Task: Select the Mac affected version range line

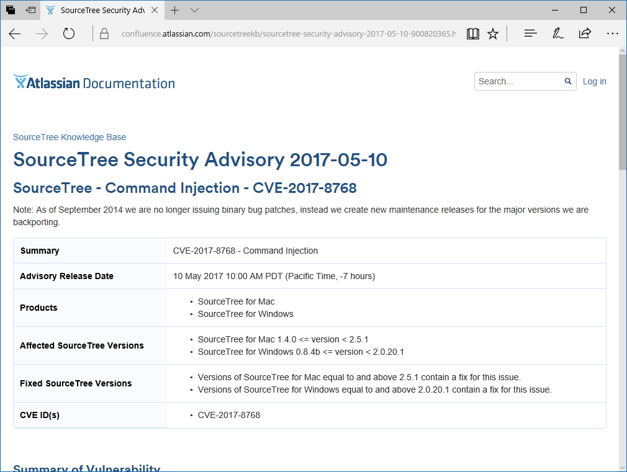Action: [283, 339]
